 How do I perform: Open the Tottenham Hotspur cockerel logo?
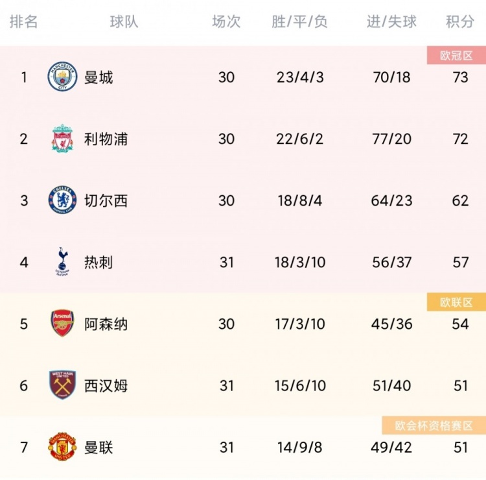(x=62, y=261)
